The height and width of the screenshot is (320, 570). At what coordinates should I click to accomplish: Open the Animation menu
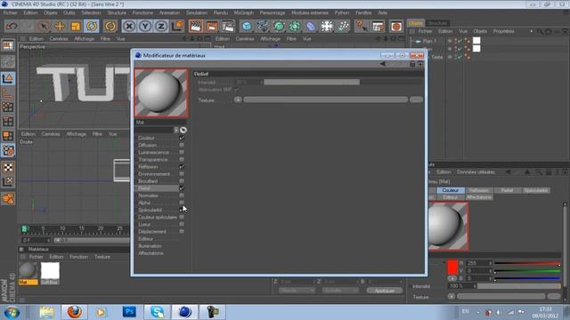[169, 12]
